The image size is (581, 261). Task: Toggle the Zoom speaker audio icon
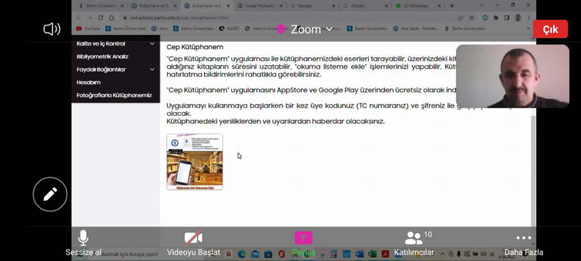[x=52, y=29]
